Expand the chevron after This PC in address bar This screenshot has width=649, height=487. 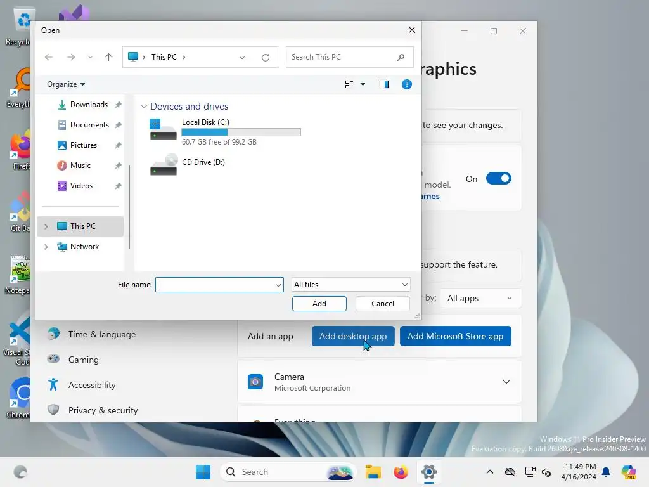point(184,57)
